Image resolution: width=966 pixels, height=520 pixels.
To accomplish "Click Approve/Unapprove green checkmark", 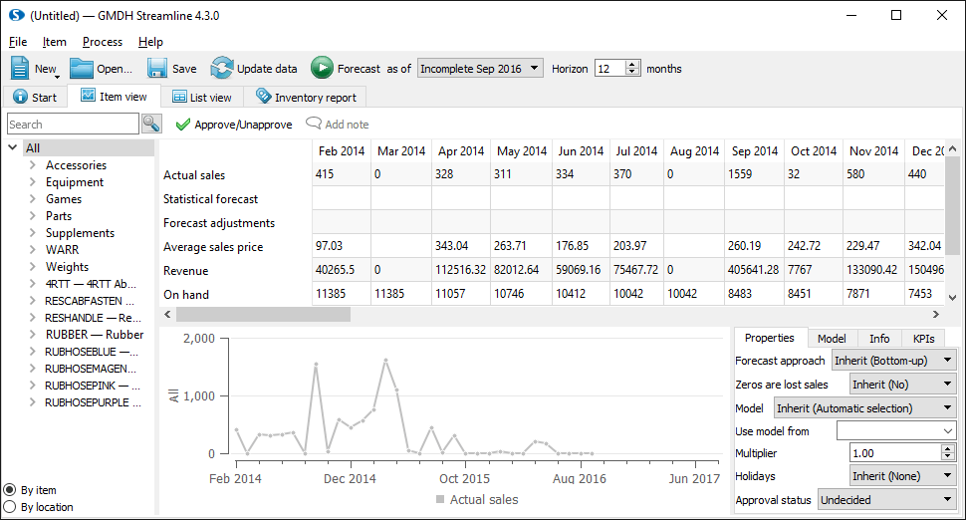I will point(182,125).
